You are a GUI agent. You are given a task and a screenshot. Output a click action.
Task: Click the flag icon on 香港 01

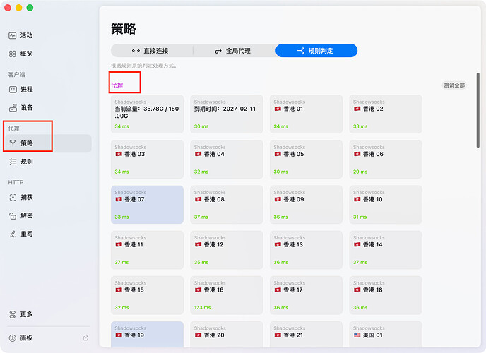tap(278, 109)
